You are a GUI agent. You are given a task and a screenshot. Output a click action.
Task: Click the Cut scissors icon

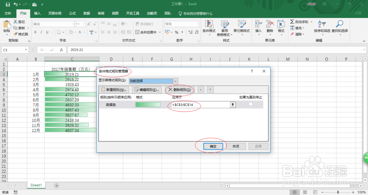tap(15, 22)
